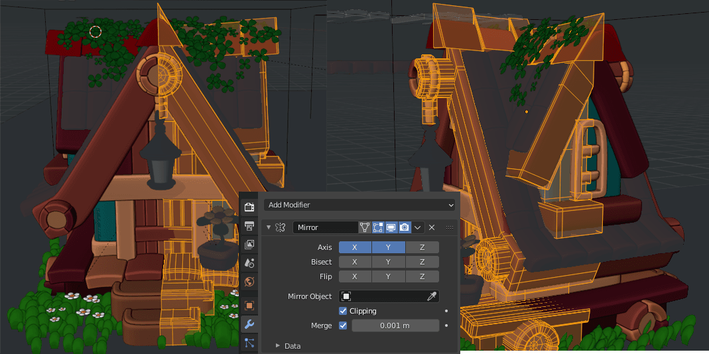Viewport: 709px width, 354px height.
Task: Collapse the Mirror modifier panel
Action: [269, 227]
